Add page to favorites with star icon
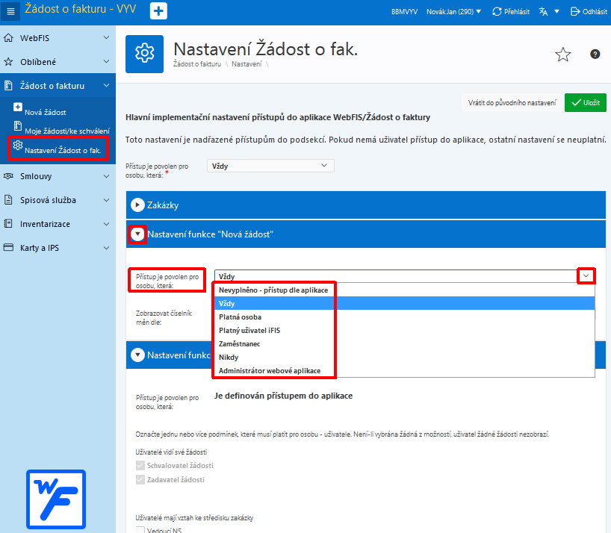The height and width of the screenshot is (533, 611). click(562, 54)
